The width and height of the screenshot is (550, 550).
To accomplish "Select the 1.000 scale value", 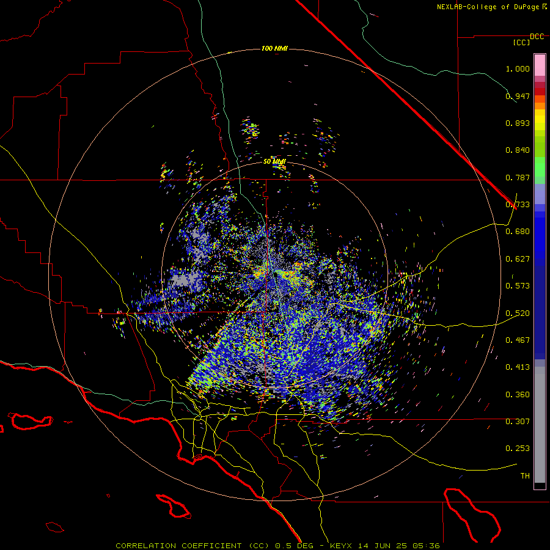I will point(518,68).
